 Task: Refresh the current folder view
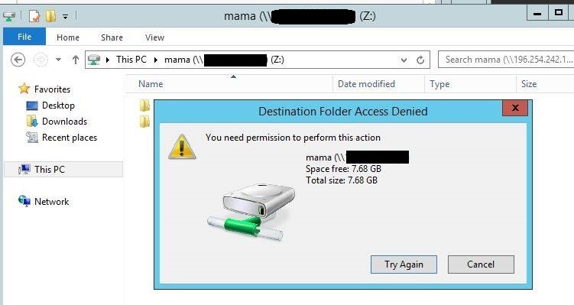(420, 60)
